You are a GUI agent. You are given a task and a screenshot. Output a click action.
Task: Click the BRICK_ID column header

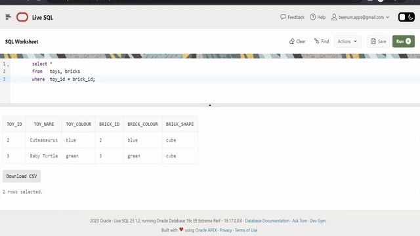click(x=110, y=124)
